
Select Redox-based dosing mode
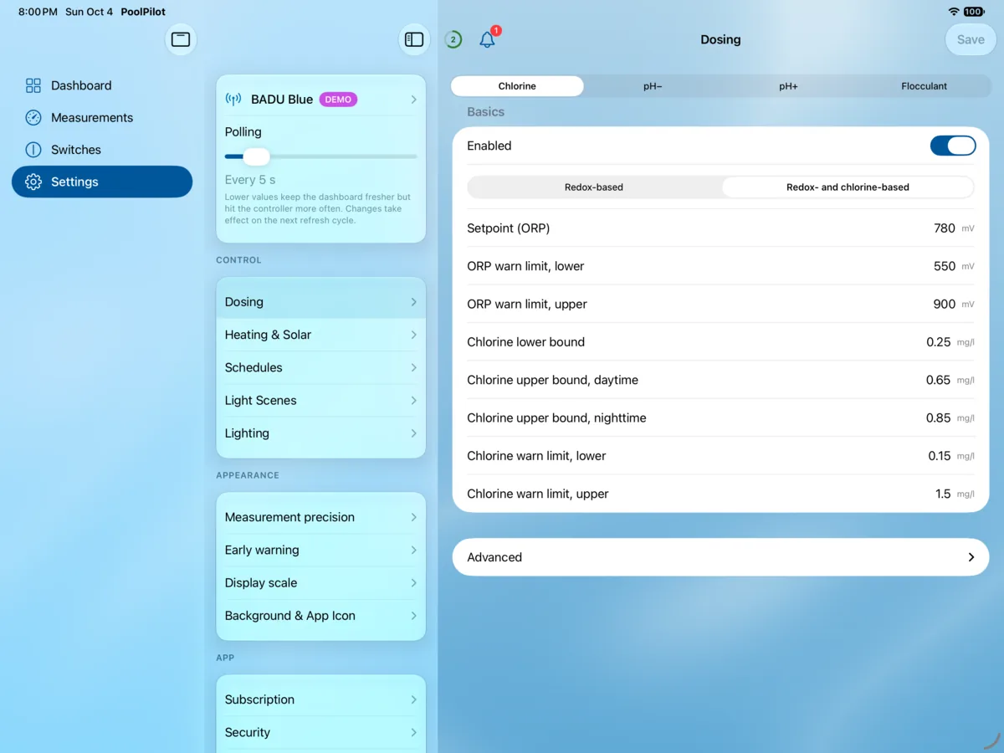594,187
